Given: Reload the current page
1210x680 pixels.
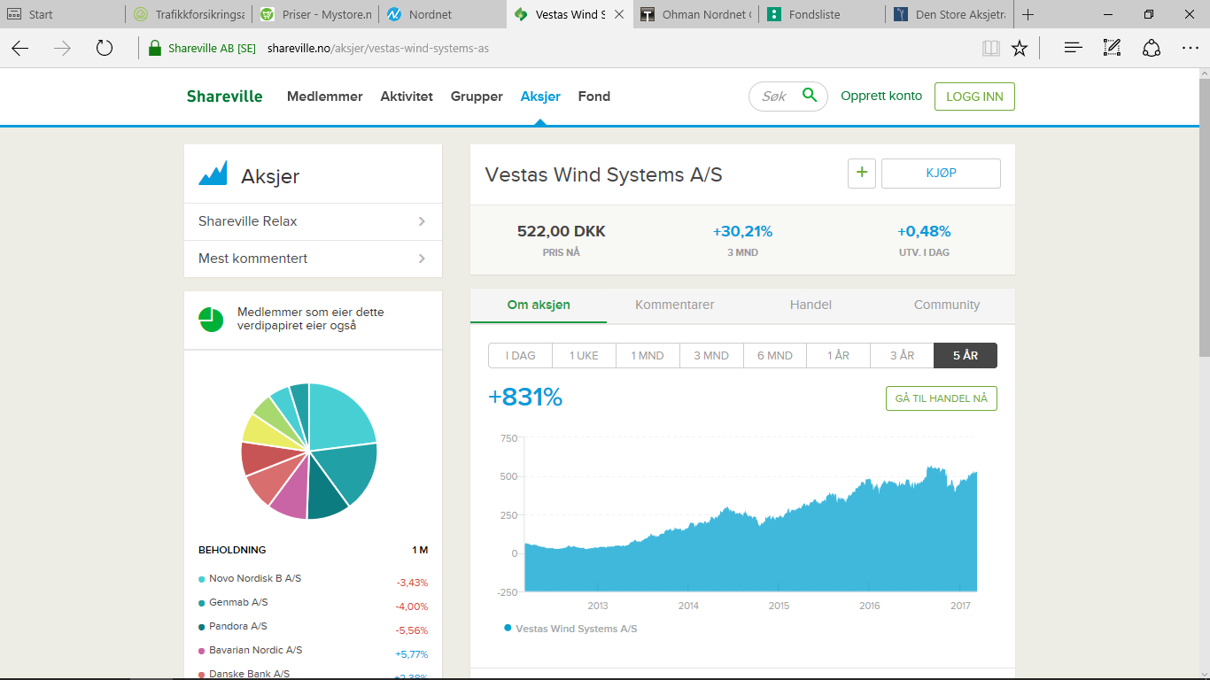Looking at the screenshot, I should pyautogui.click(x=105, y=48).
